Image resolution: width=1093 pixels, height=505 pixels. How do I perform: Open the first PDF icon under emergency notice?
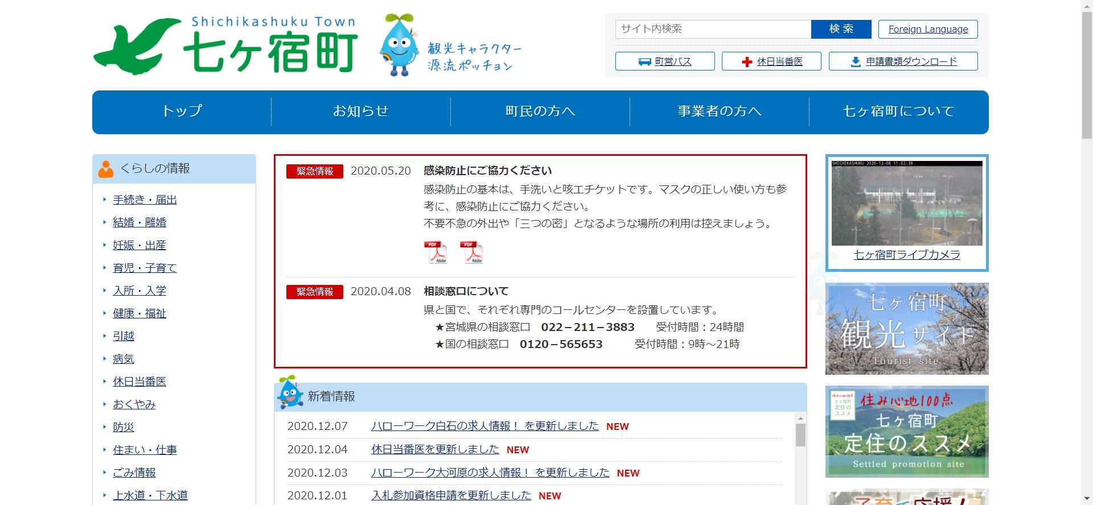click(435, 252)
